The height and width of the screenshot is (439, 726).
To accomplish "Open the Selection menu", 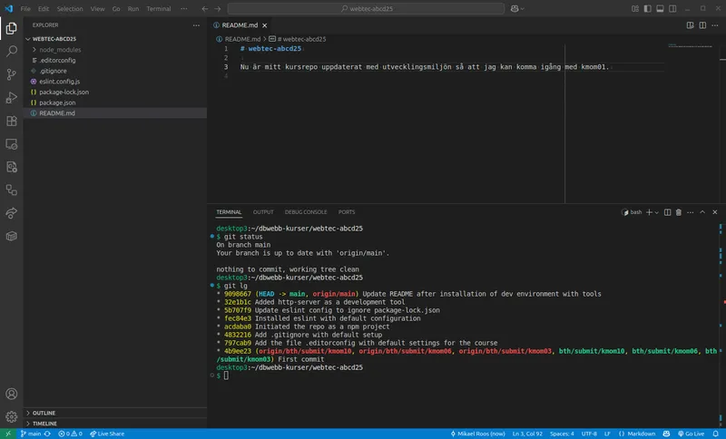I will click(x=70, y=8).
